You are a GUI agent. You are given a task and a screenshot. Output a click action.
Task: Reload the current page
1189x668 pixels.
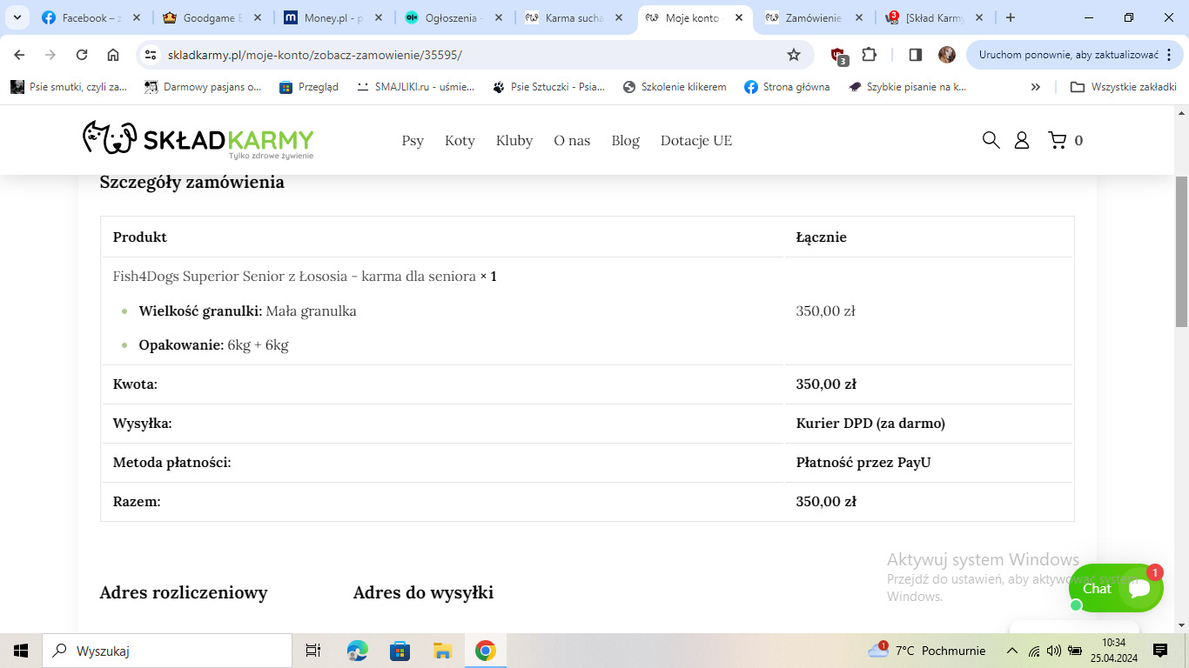coord(82,55)
